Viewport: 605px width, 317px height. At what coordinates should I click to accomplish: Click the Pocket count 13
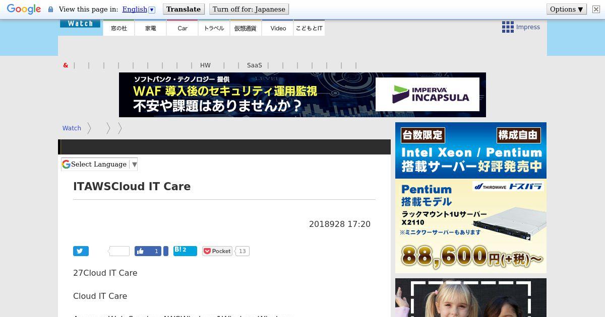(243, 251)
